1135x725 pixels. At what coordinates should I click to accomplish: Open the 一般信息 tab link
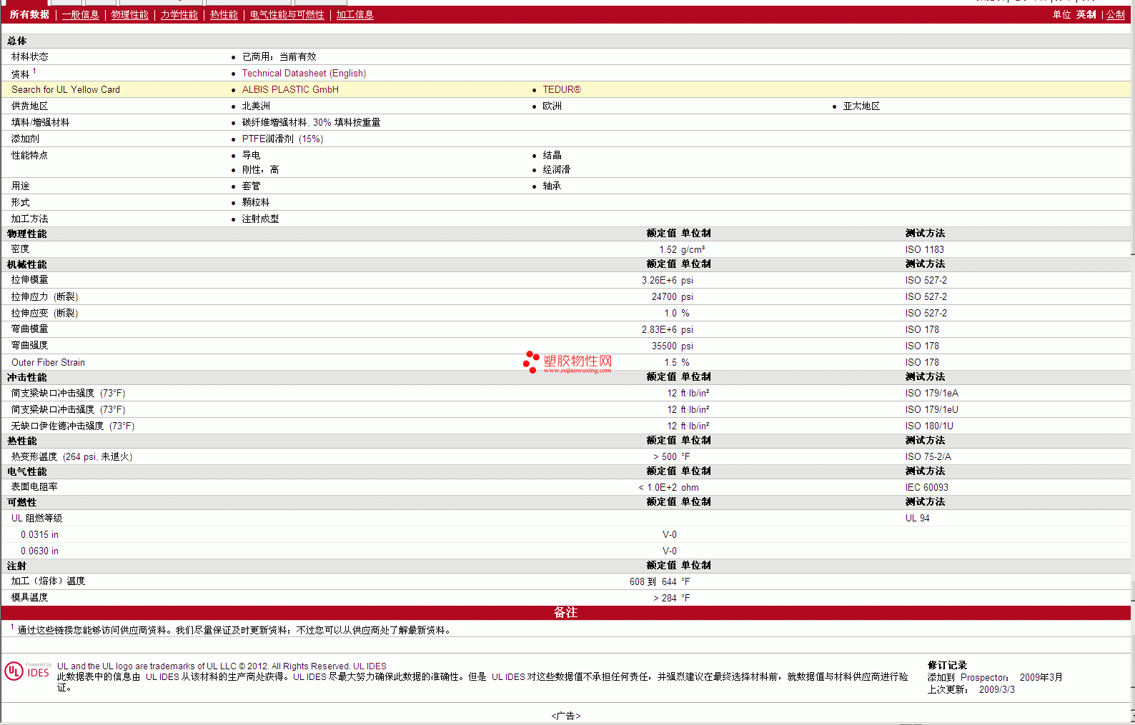80,14
